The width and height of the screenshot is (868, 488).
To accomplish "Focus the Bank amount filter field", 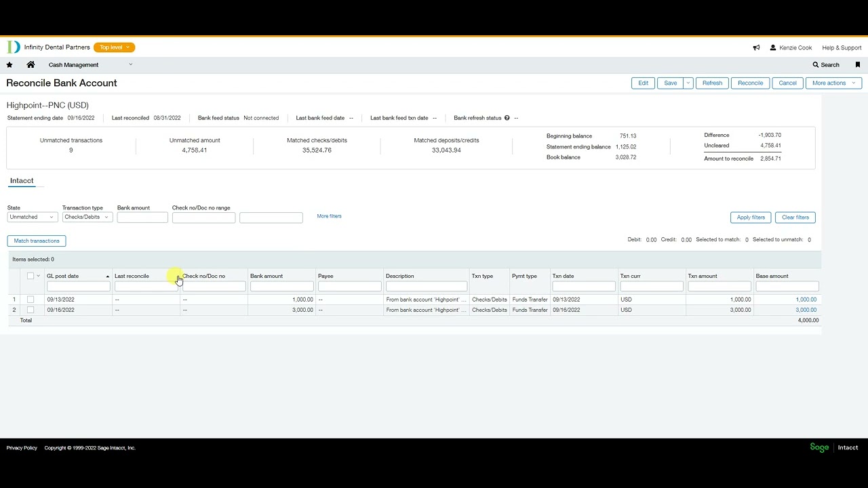I will (142, 218).
